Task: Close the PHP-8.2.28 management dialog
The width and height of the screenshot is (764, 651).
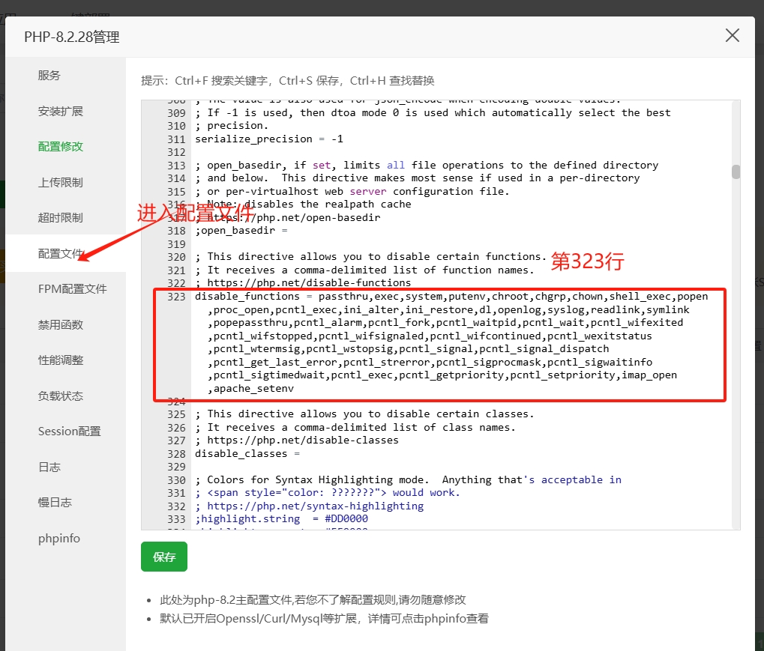Action: point(732,35)
